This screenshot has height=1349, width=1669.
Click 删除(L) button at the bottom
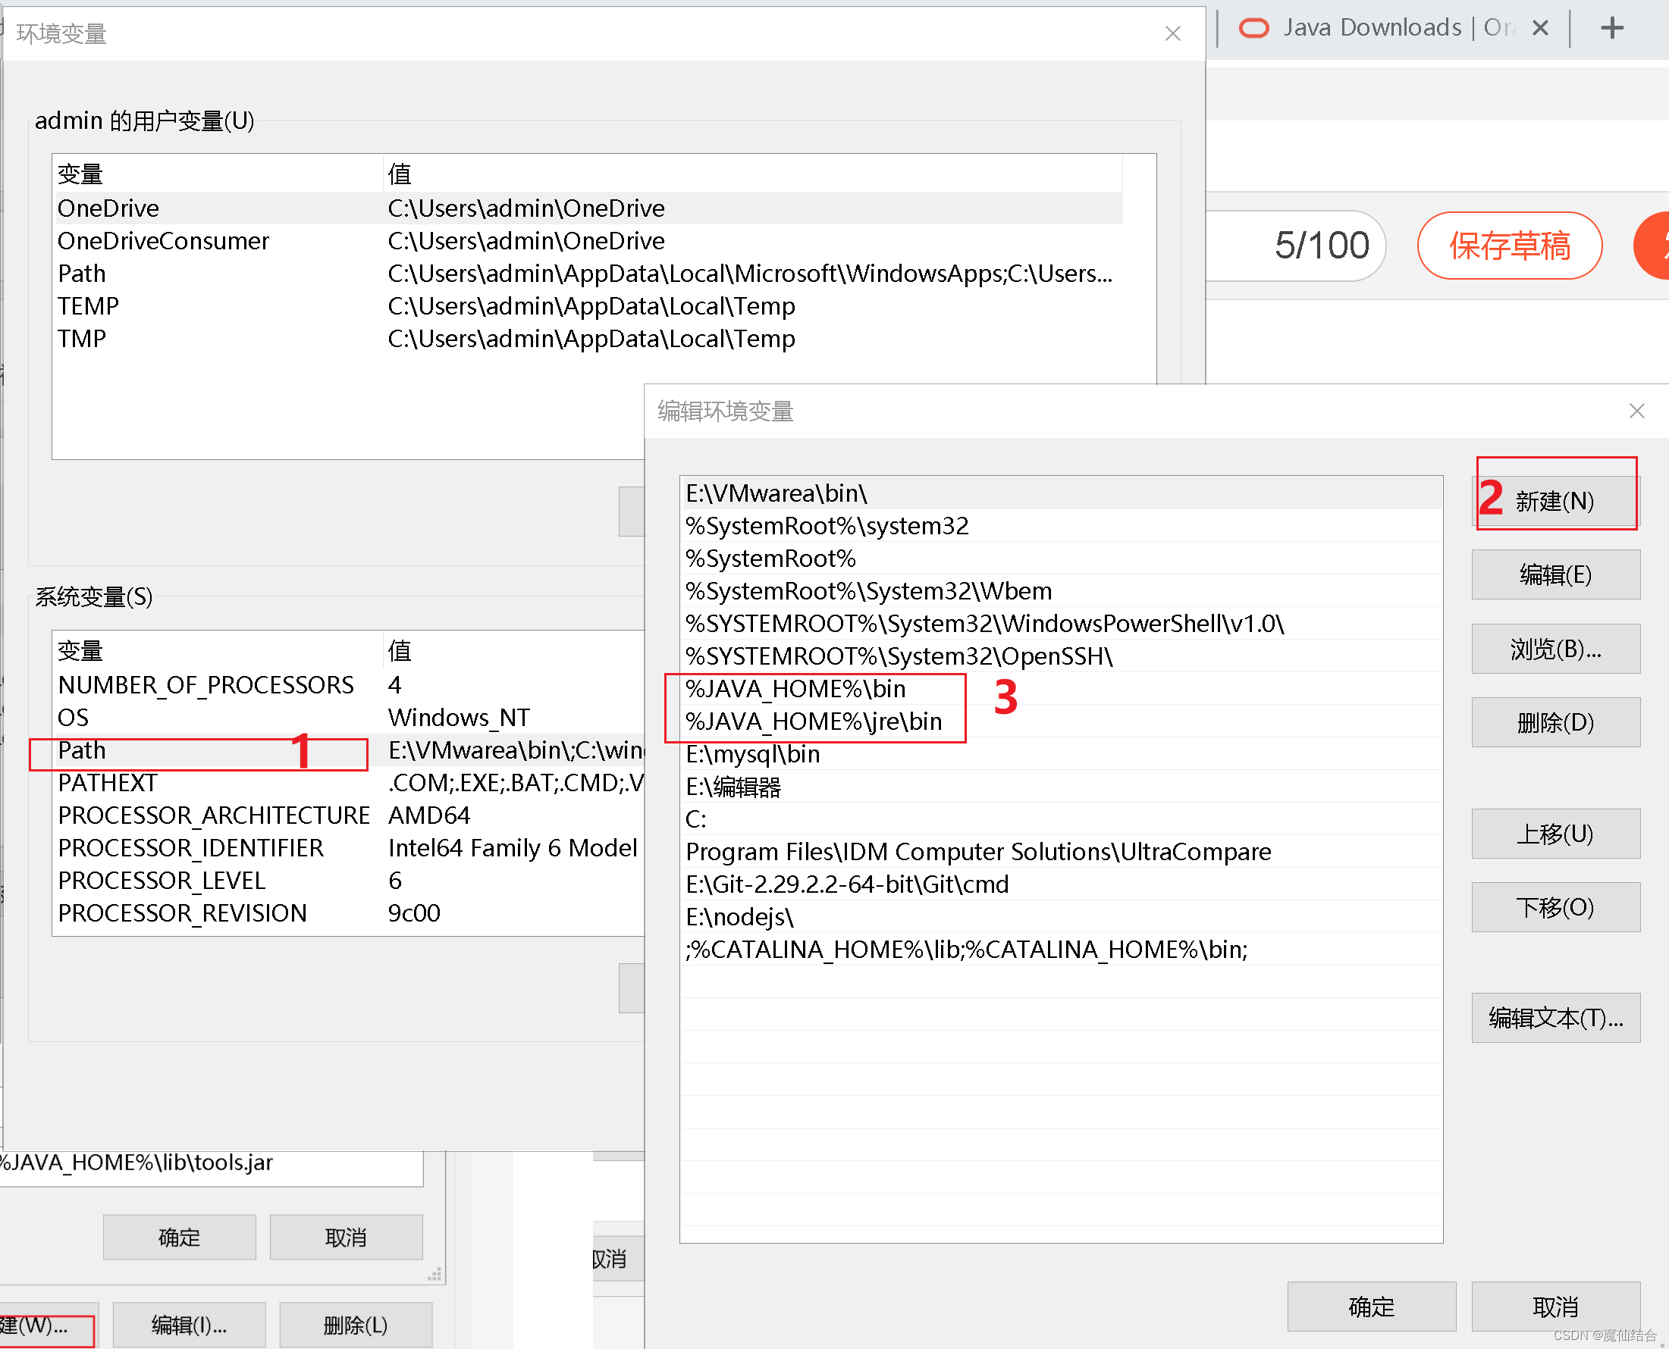355,1325
